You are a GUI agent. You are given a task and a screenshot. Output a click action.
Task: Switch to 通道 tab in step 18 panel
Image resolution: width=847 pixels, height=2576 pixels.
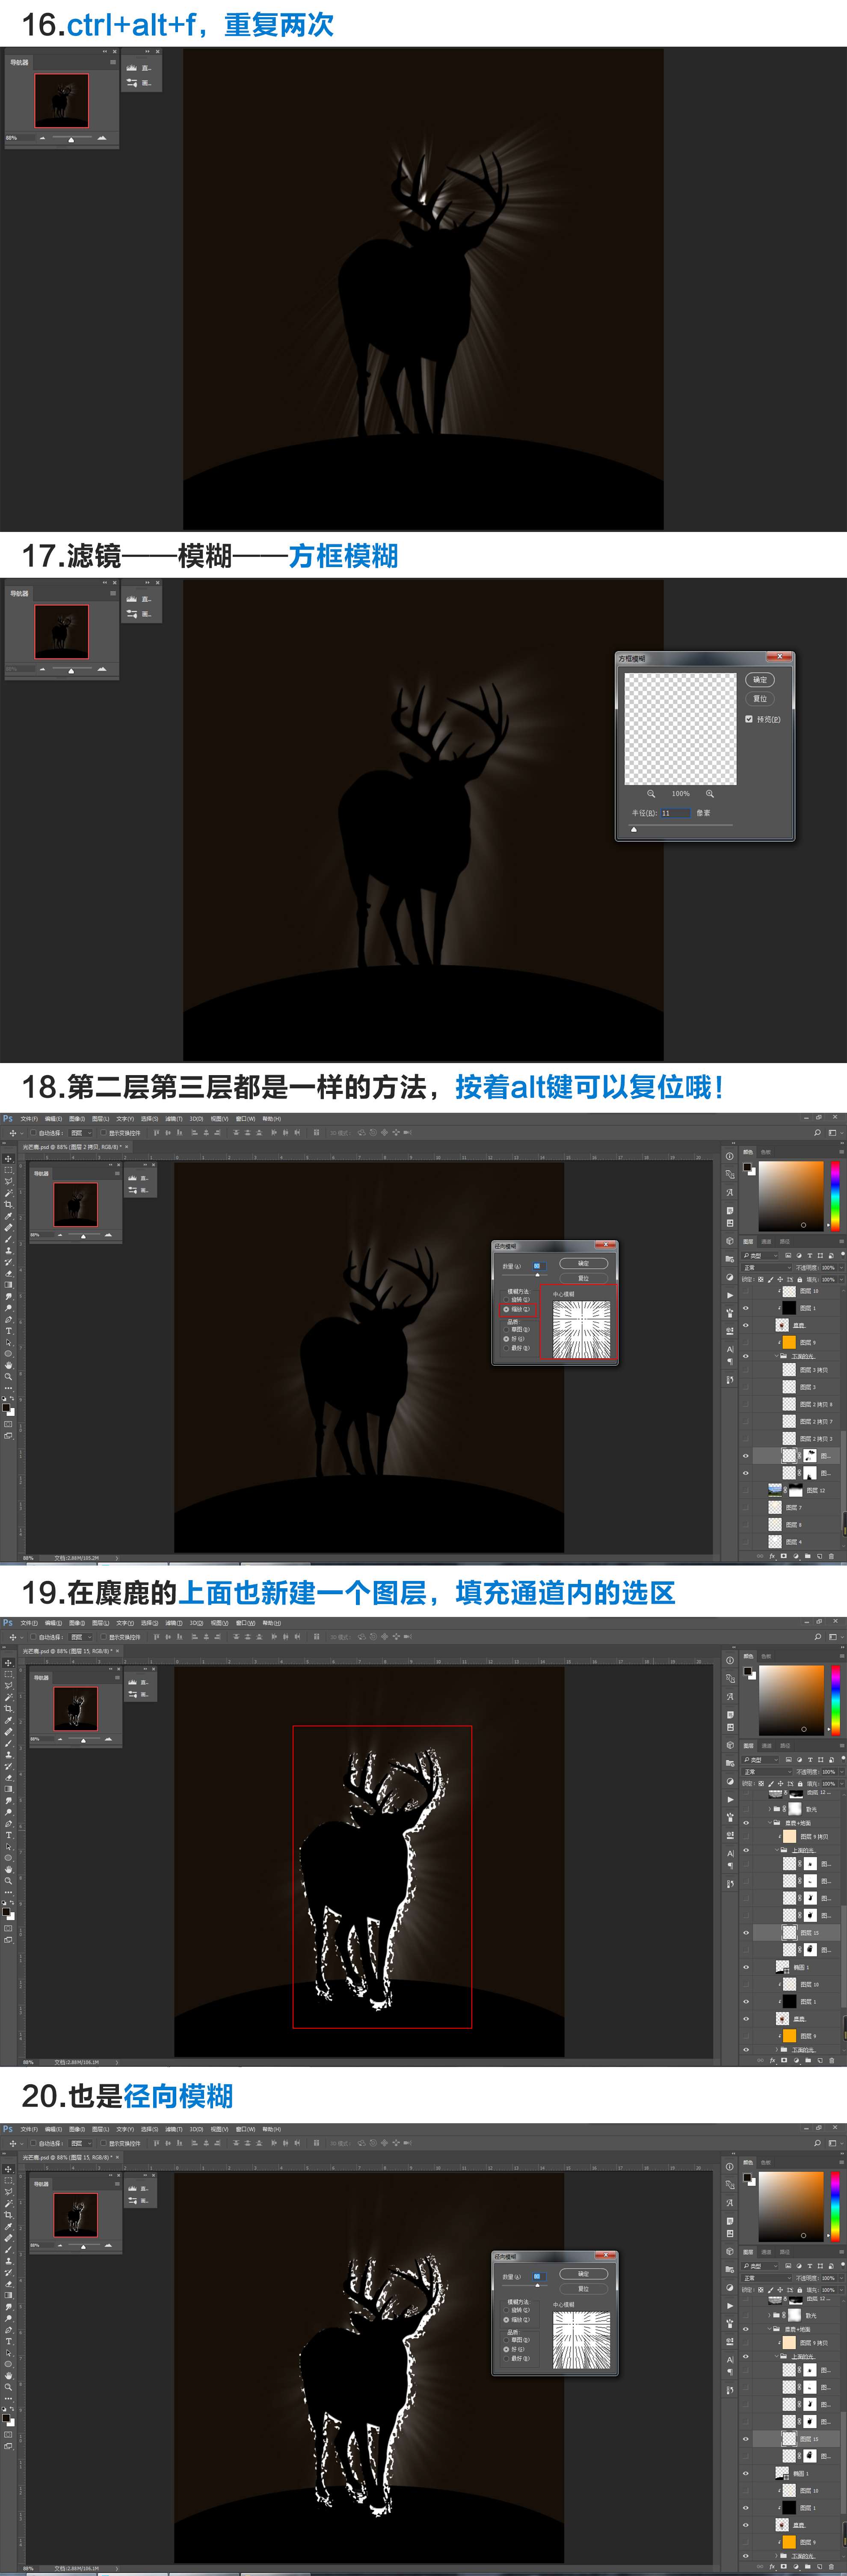pos(766,1242)
